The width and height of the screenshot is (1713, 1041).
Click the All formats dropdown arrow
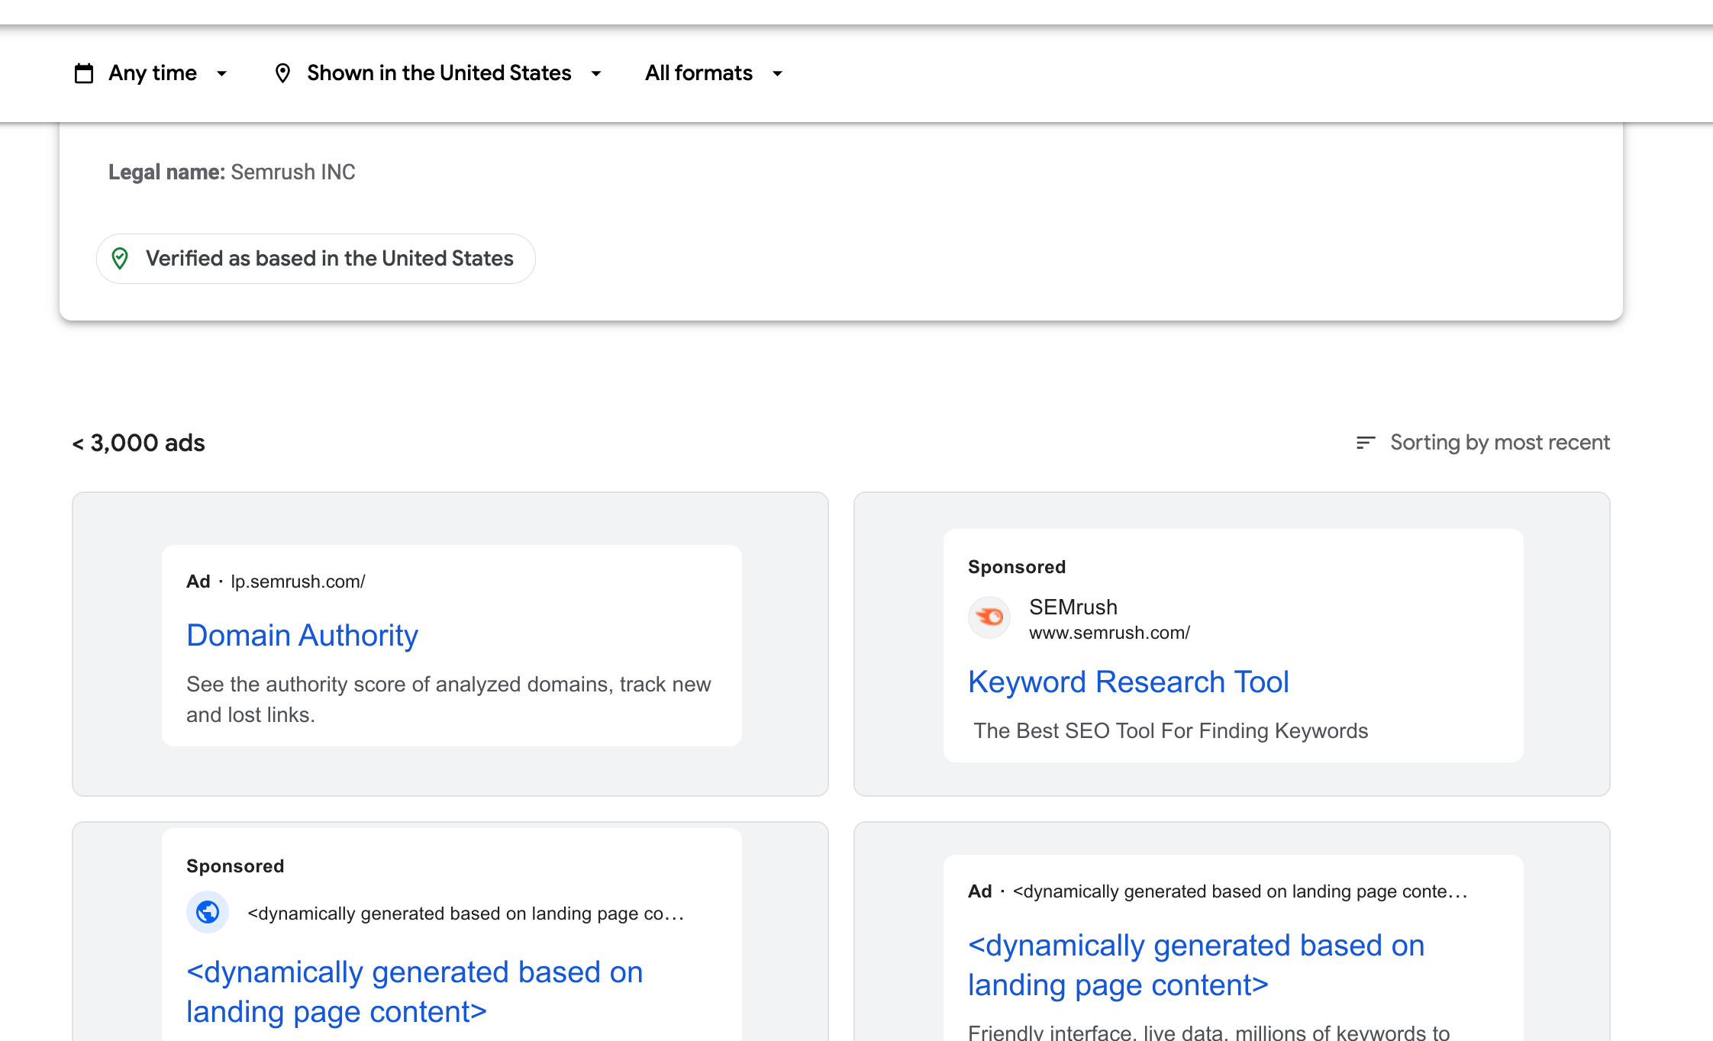pos(778,74)
